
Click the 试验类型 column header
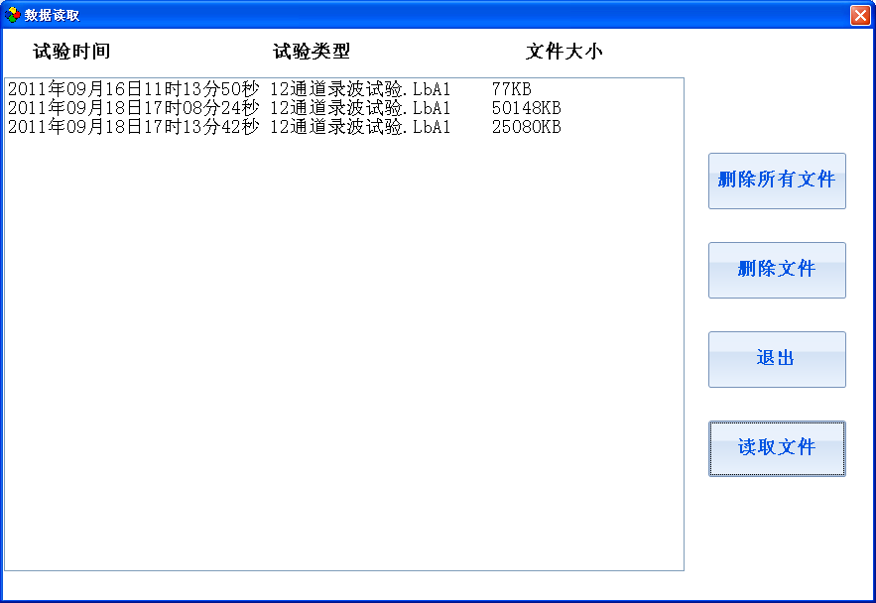point(312,52)
